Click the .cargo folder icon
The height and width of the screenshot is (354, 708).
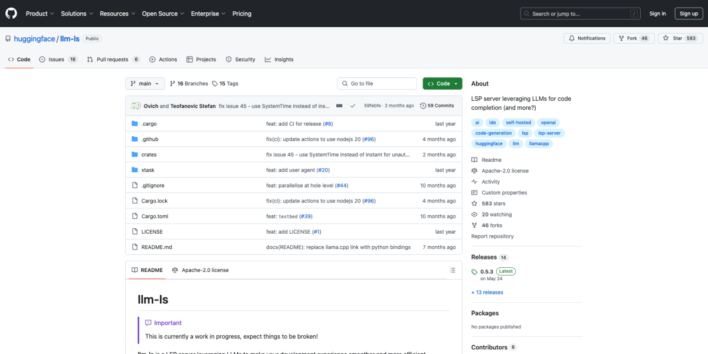click(135, 124)
